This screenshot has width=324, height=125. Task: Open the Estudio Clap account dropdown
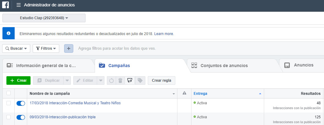click(44, 18)
